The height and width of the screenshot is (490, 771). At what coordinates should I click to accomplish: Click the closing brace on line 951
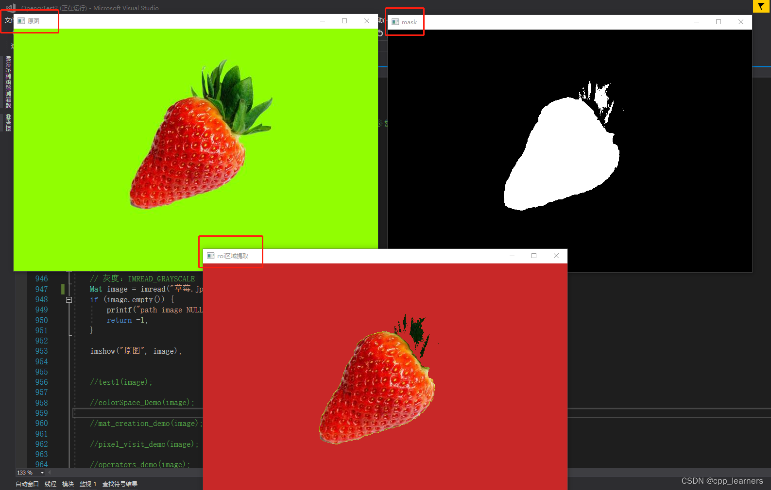[x=91, y=330]
